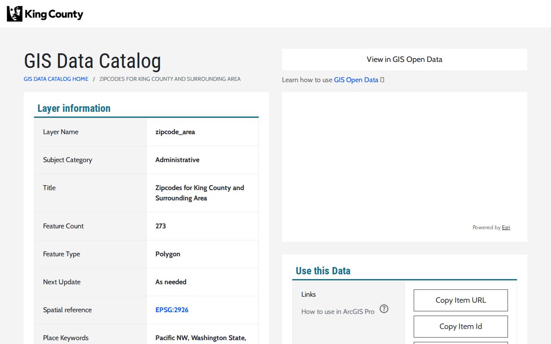Click the Use this Data heading
551x344 pixels.
(x=323, y=271)
